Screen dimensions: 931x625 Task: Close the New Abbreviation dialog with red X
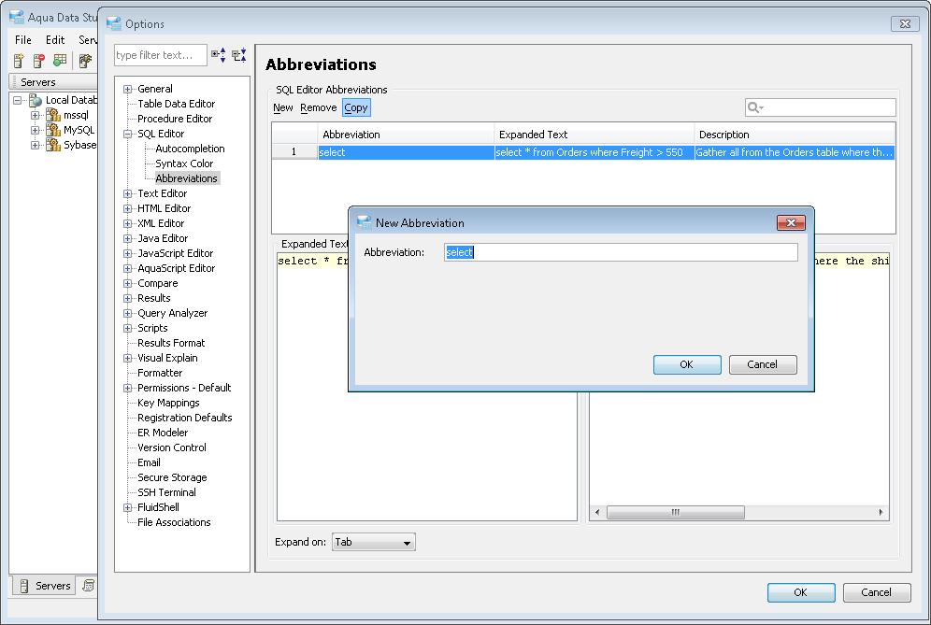point(791,222)
